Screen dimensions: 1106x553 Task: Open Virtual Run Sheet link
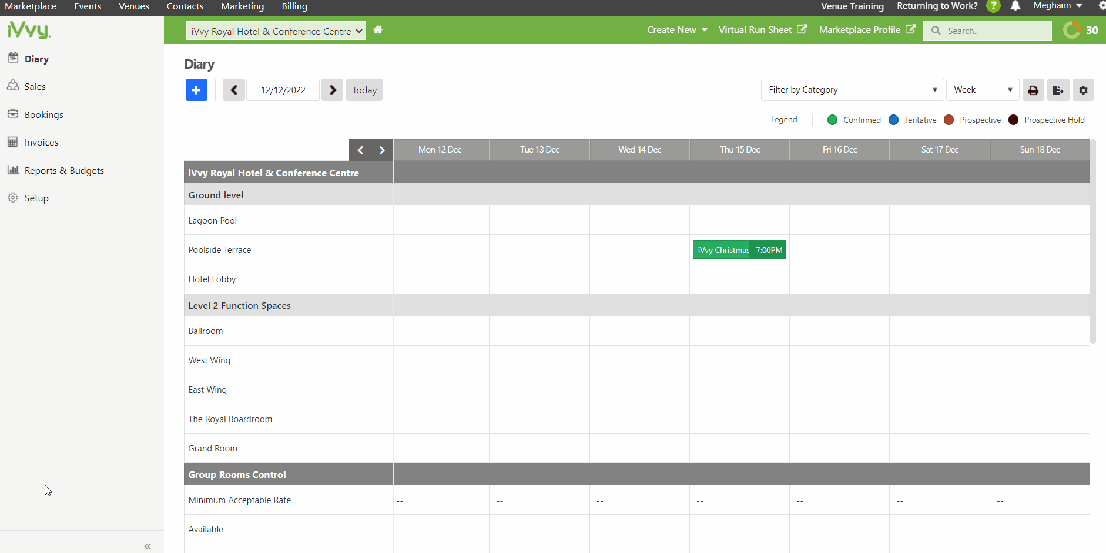click(763, 30)
